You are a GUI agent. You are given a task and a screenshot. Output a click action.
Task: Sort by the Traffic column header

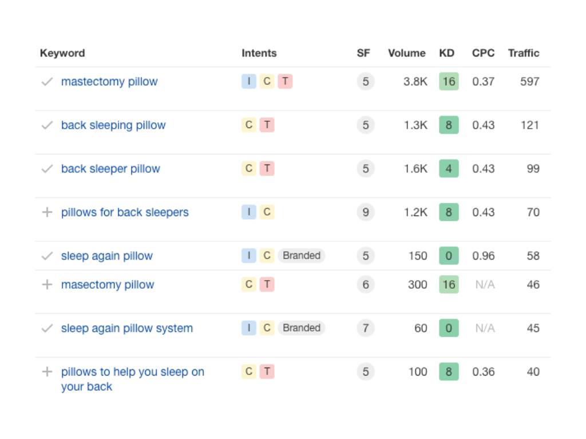click(524, 53)
